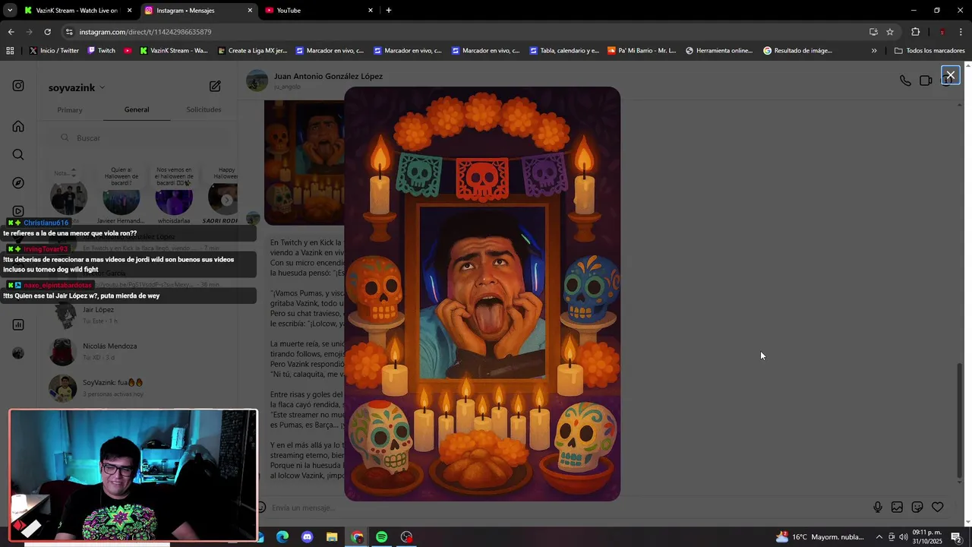
Task: Open the Explore compass icon
Action: [18, 183]
